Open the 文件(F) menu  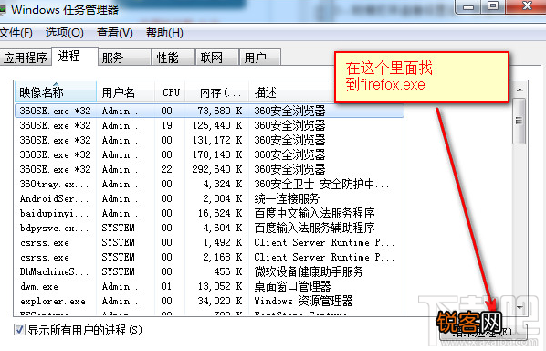point(16,33)
